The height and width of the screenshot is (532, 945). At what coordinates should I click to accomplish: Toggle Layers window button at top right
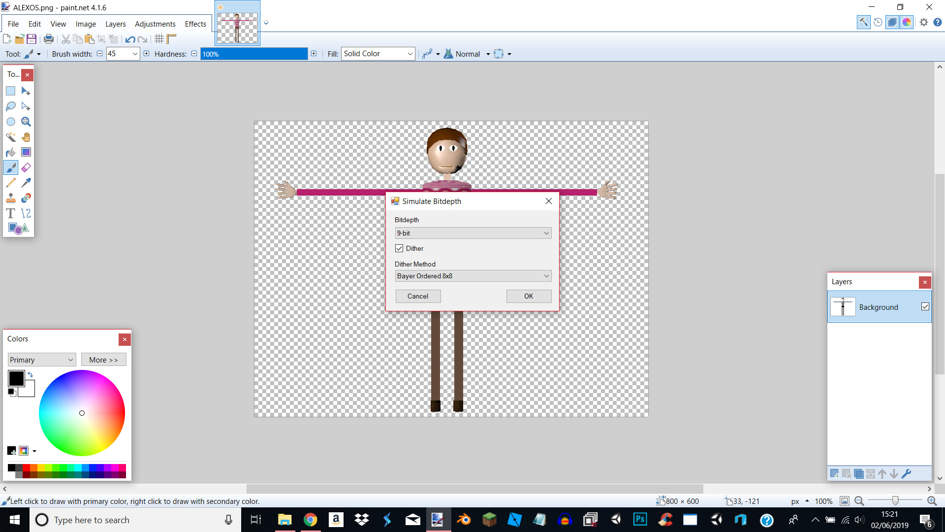[892, 22]
